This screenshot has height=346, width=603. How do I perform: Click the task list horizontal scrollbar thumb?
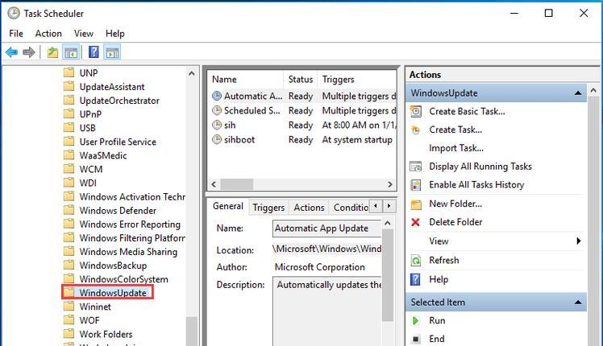236,184
